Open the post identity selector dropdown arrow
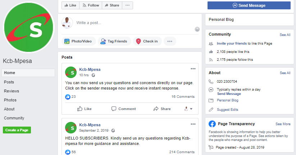 click(191, 109)
